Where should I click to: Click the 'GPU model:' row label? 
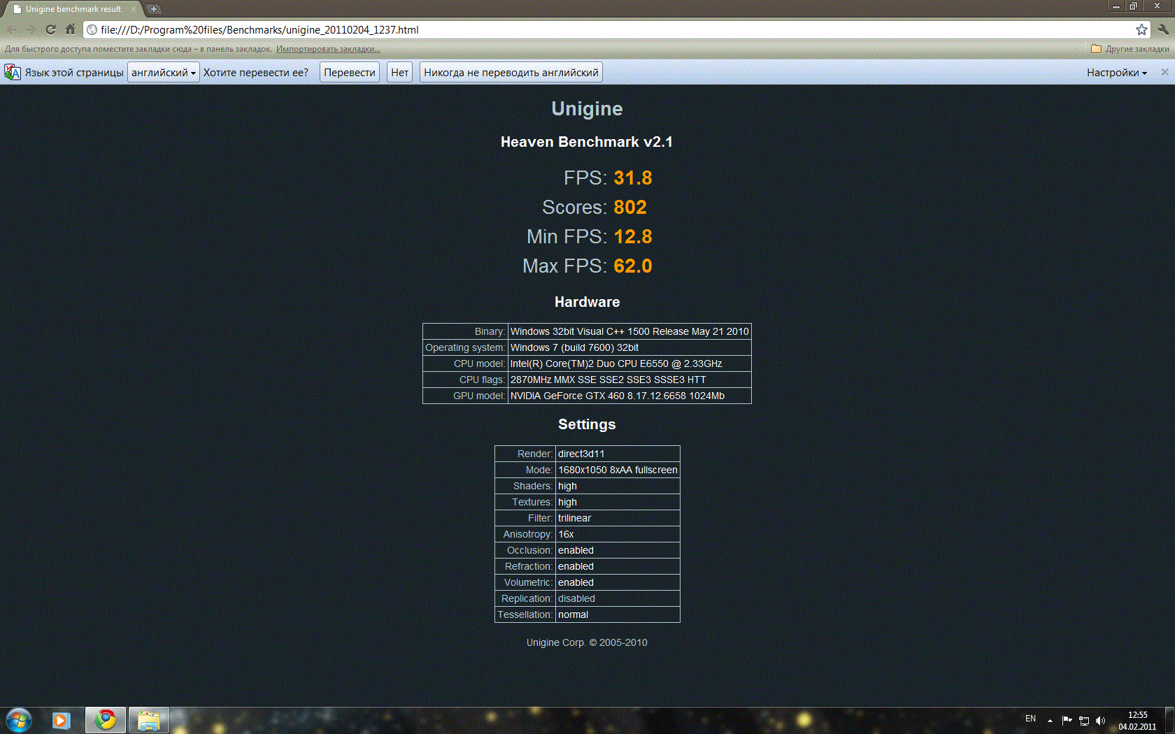pos(465,396)
